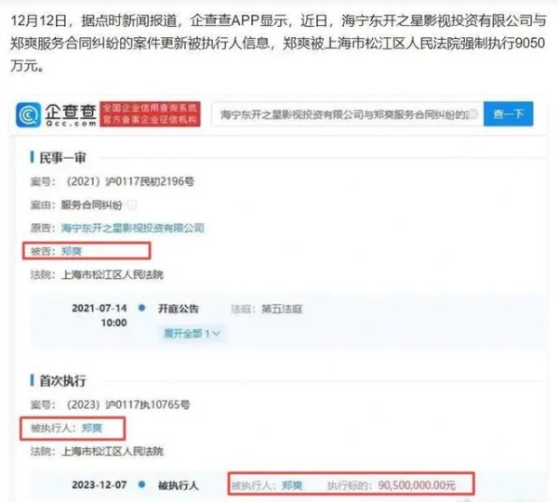Click the 2021-07-14 timeline dot
The image size is (558, 502).
click(141, 308)
